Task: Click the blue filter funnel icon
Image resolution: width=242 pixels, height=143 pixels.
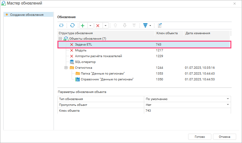Action: point(146,25)
